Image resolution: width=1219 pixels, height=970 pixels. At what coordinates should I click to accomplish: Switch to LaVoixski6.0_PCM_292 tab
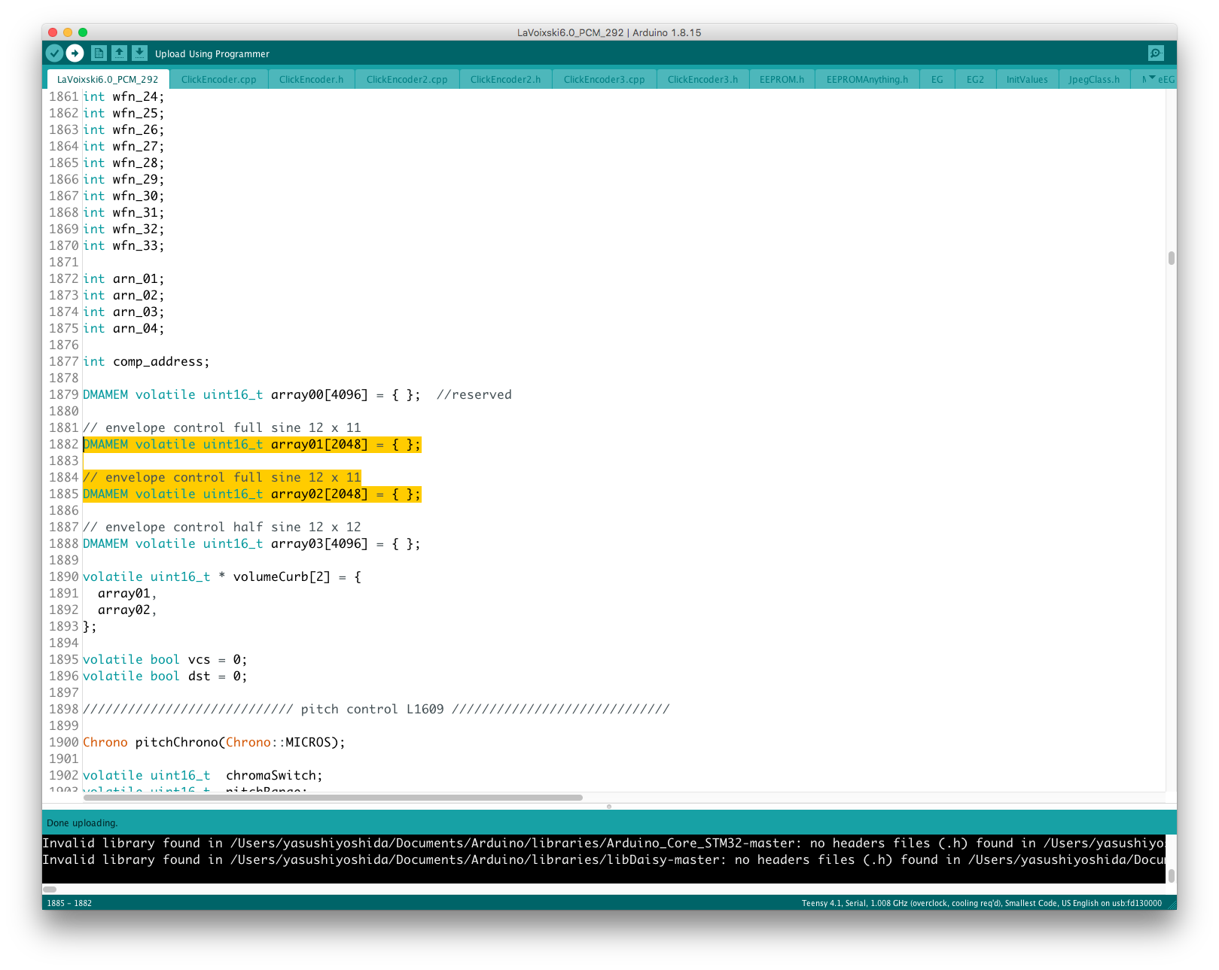point(108,80)
